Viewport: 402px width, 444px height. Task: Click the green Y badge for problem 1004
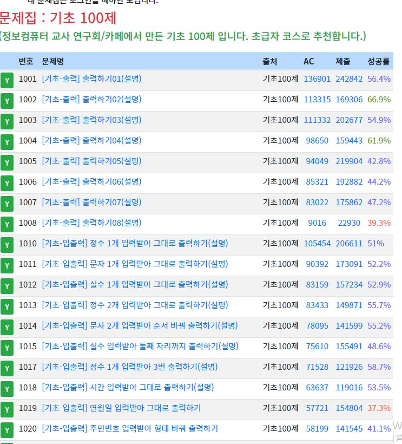(7, 142)
